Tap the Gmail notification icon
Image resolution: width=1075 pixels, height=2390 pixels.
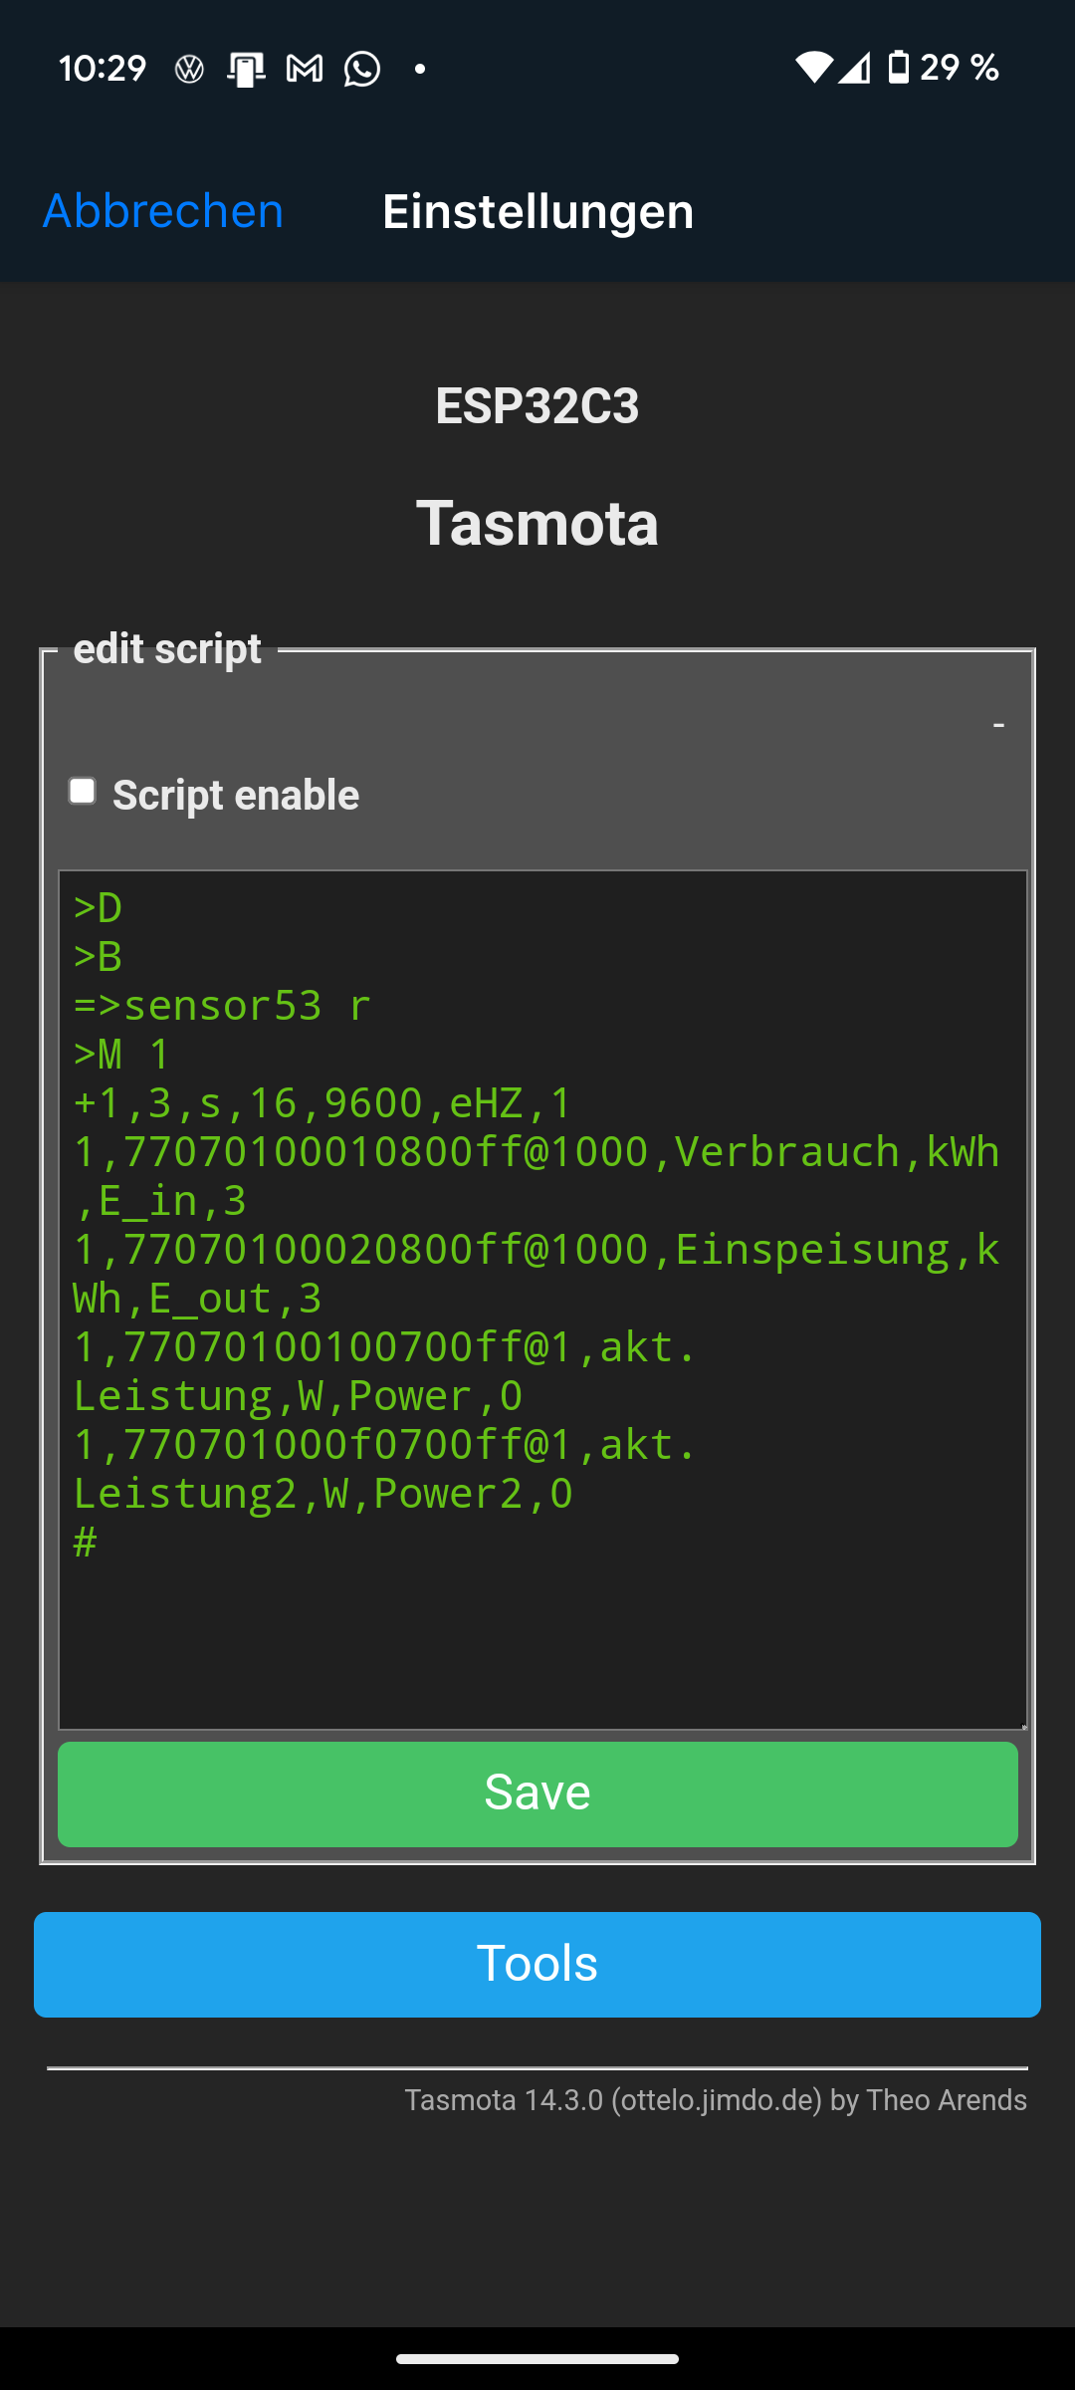[305, 69]
